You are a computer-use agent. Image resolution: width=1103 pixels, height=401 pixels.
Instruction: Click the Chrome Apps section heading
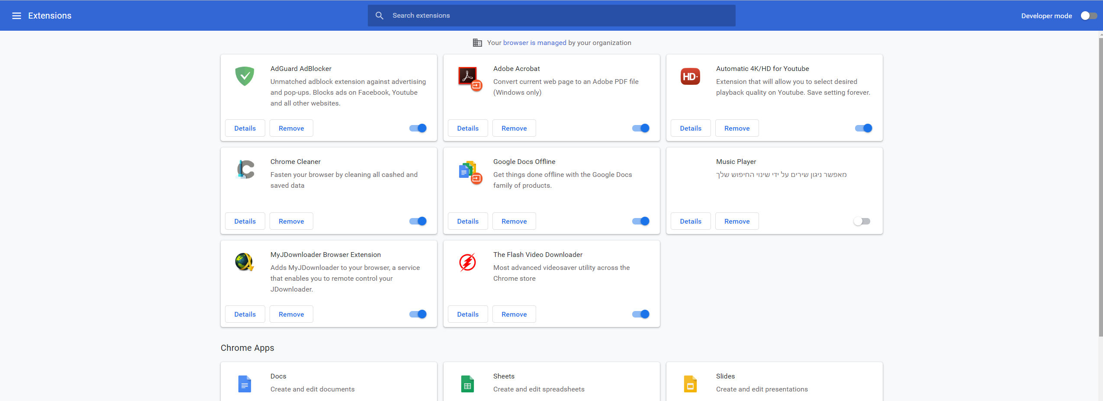click(x=247, y=348)
